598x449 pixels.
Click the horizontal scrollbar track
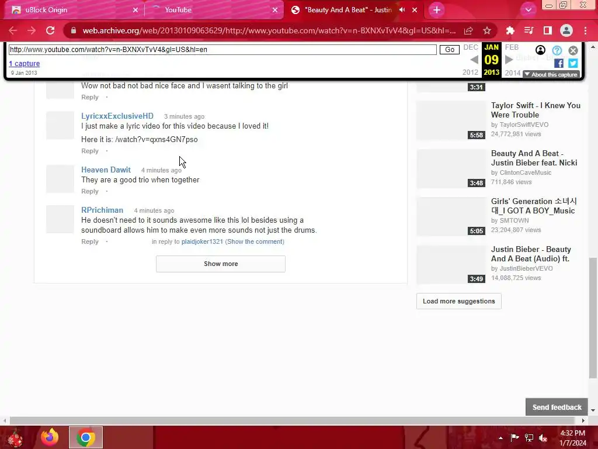click(x=292, y=420)
